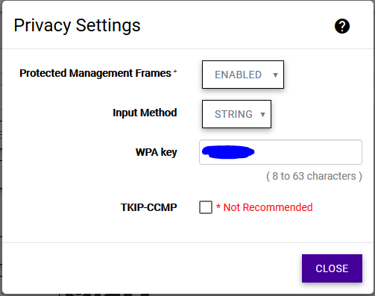Click the WPA key label

[x=156, y=152]
